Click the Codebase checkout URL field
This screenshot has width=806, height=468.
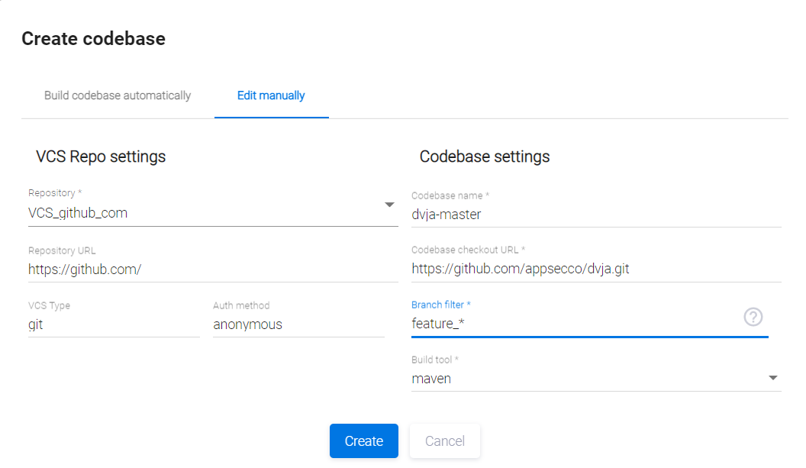[595, 269]
